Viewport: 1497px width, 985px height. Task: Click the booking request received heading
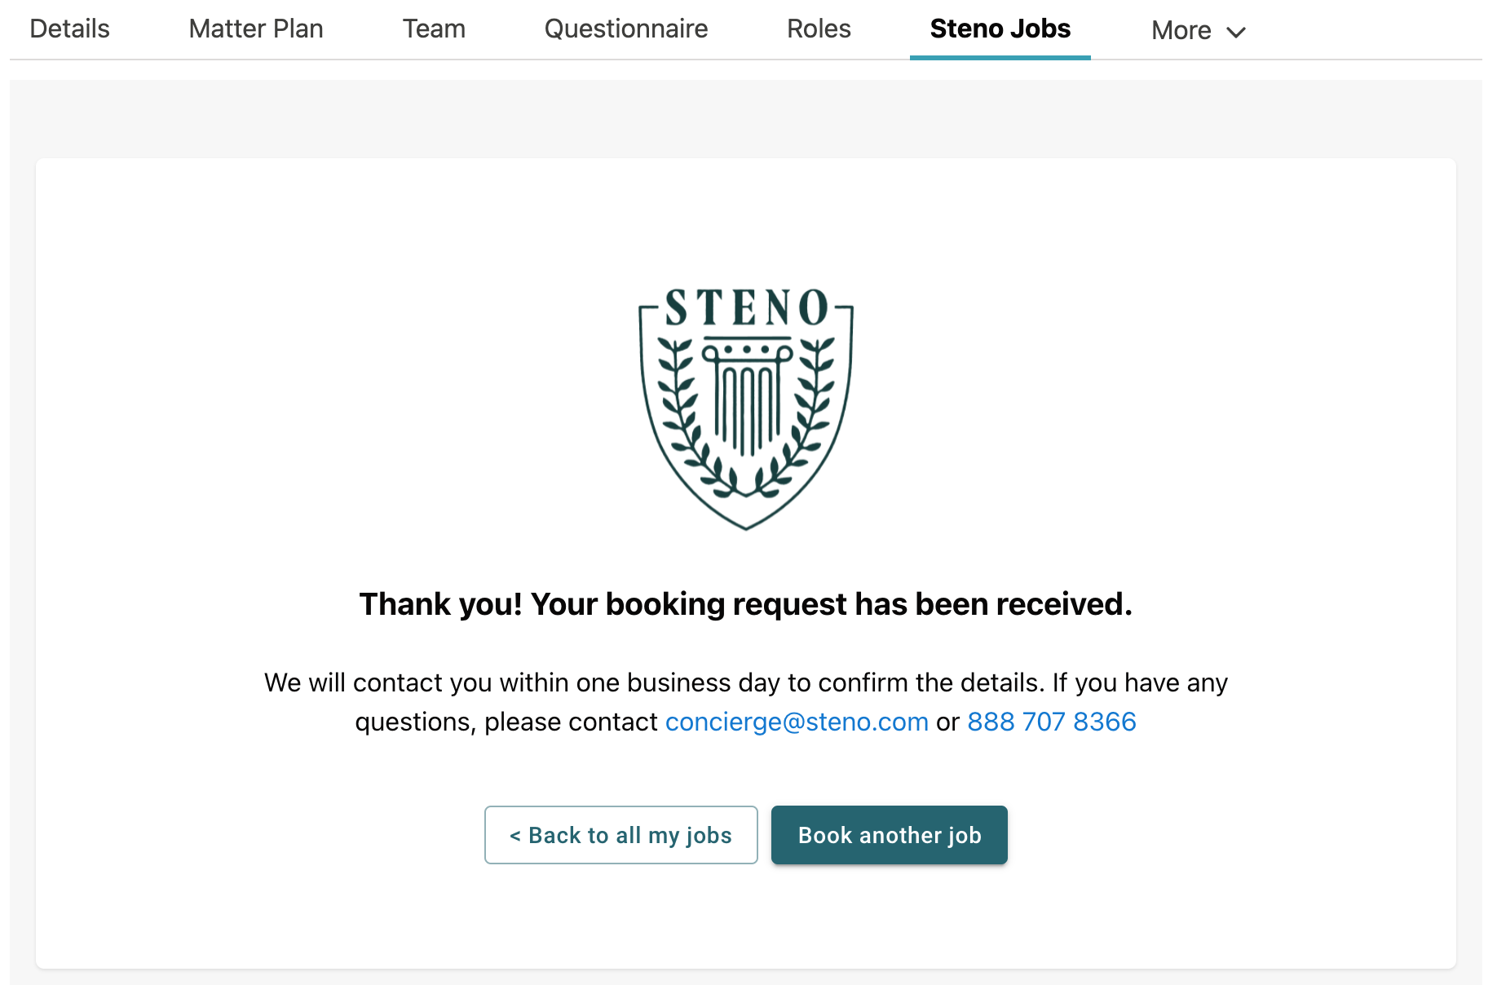coord(746,604)
